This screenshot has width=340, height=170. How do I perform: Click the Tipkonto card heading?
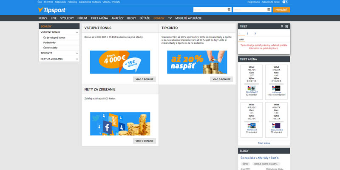tap(170, 28)
